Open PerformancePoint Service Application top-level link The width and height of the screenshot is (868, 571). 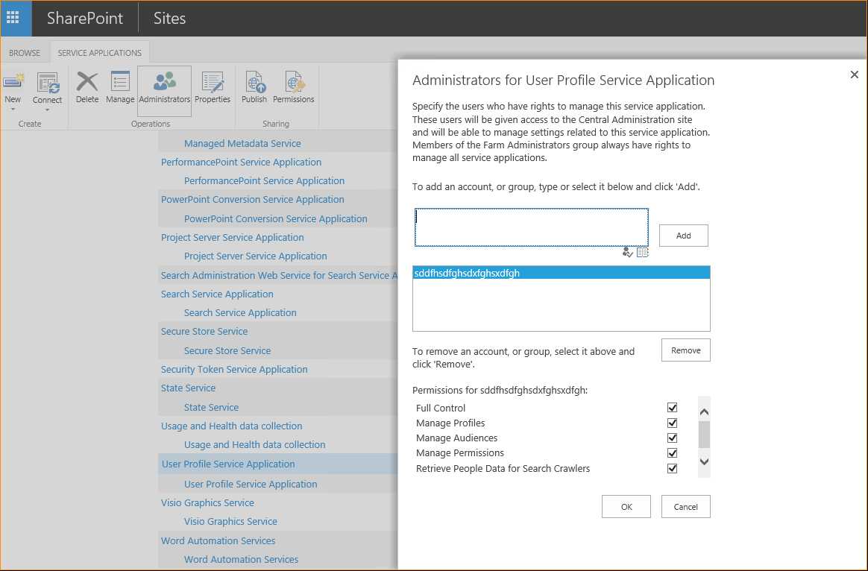(x=241, y=162)
